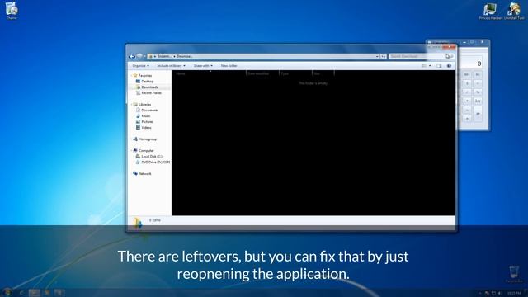Viewport: 528px width, 297px height.
Task: Click the network icon in system tray
Action: point(493,294)
